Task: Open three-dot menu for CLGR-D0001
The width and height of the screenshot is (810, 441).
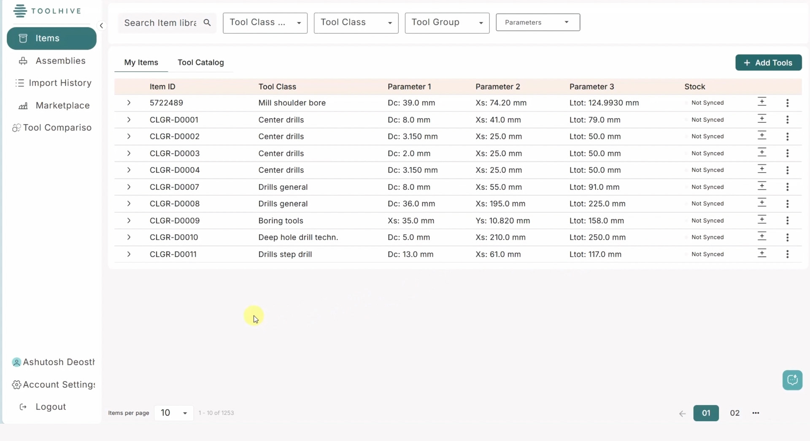Action: 787,120
